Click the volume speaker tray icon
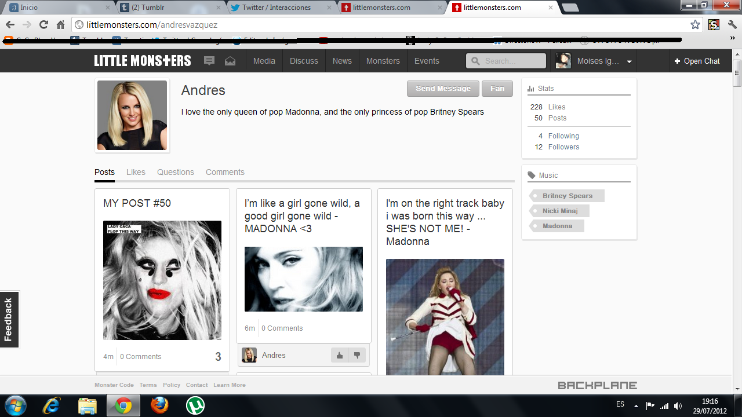 coord(678,405)
